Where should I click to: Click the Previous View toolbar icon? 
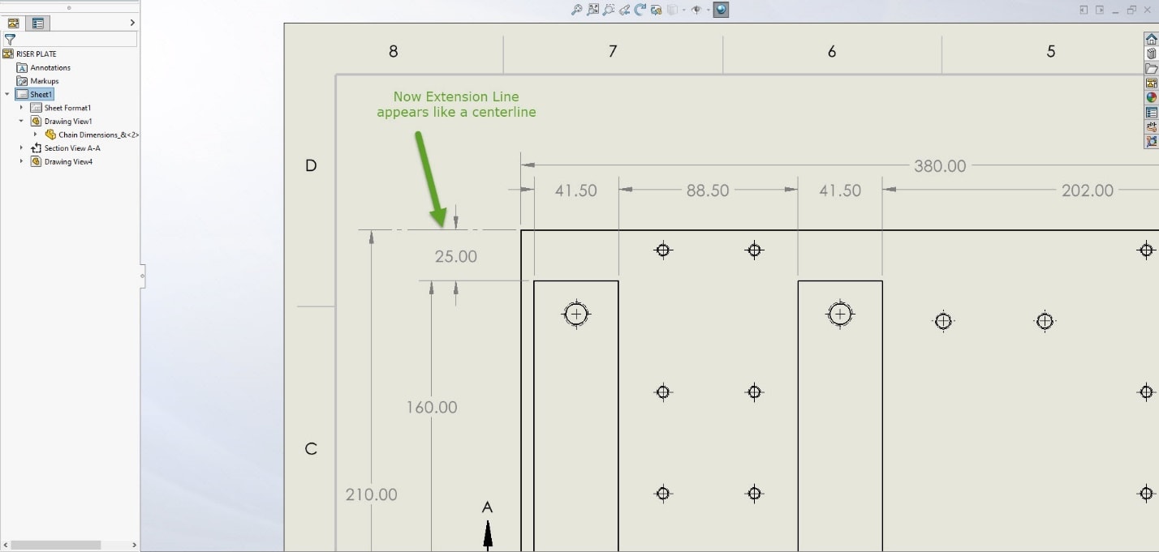624,9
